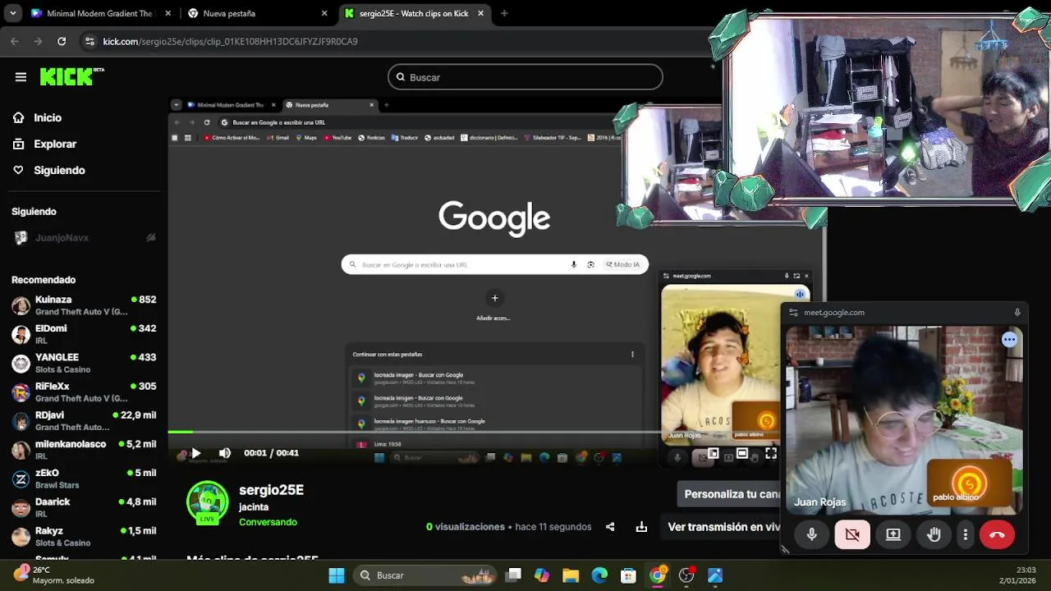Seek on the clip progress bar
1051x591 pixels.
pyautogui.click(x=472, y=432)
